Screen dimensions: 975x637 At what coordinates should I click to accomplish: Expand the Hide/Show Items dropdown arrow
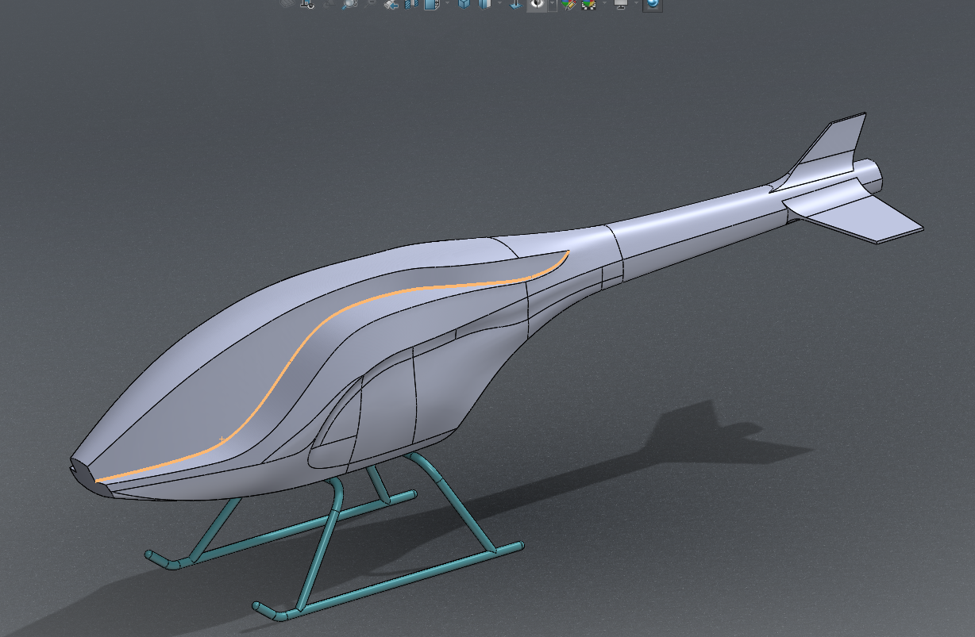click(499, 3)
